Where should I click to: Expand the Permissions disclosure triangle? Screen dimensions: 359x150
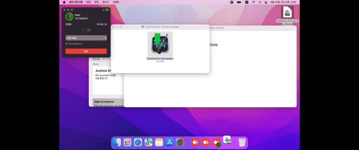pos(67,44)
